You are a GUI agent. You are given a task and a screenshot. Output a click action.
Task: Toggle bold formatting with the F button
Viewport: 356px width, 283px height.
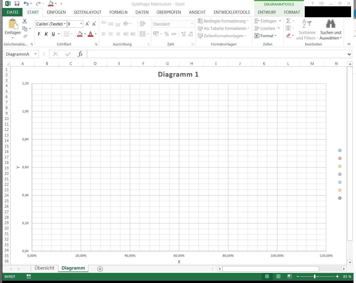click(x=39, y=34)
